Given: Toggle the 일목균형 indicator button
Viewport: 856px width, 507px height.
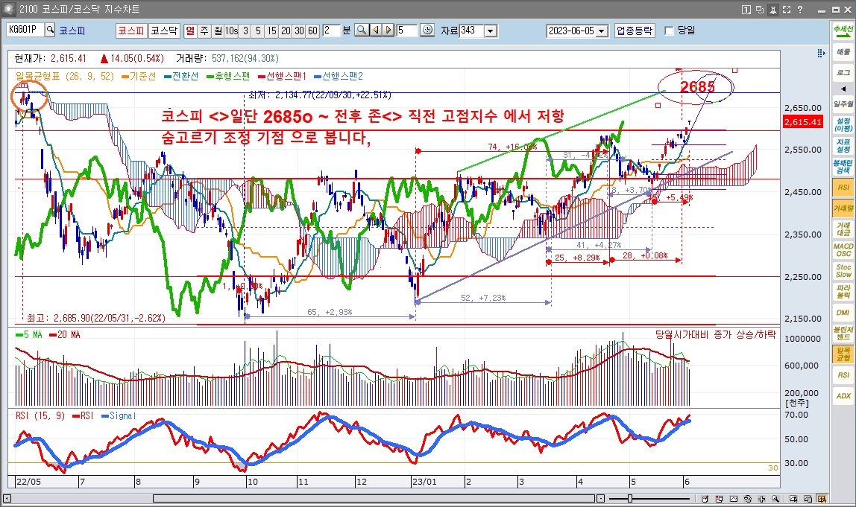Looking at the screenshot, I should click(x=843, y=354).
